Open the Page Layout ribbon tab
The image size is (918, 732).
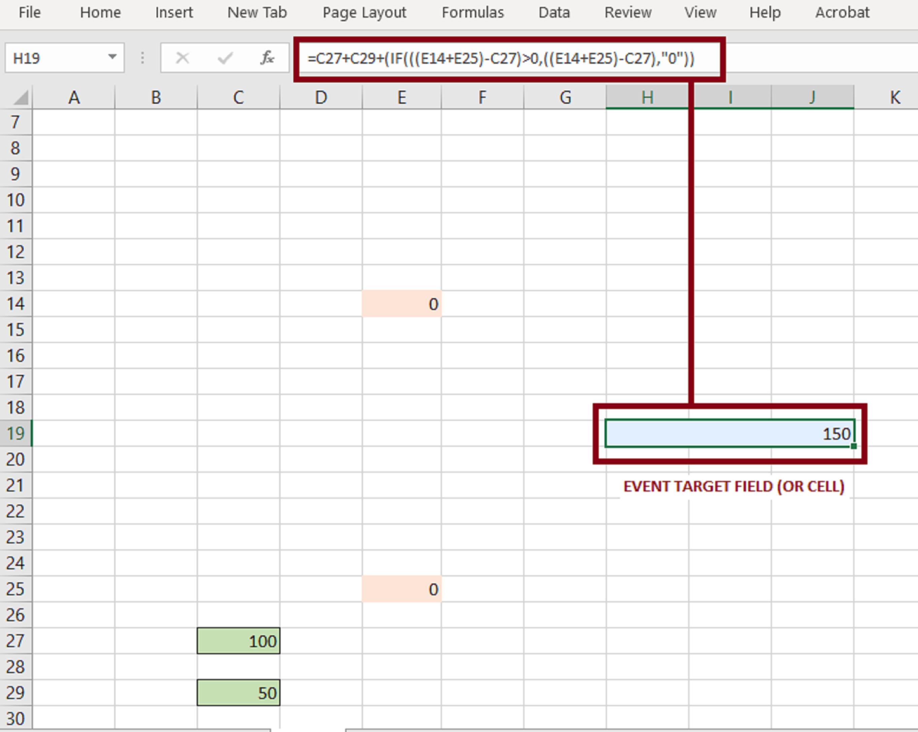[x=364, y=13]
